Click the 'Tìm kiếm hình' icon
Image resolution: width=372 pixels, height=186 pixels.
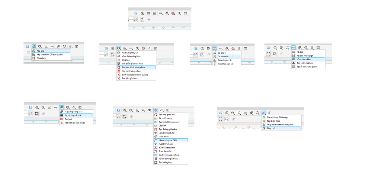coord(263,121)
